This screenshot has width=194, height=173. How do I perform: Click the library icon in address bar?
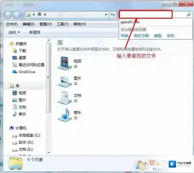pos(28,15)
